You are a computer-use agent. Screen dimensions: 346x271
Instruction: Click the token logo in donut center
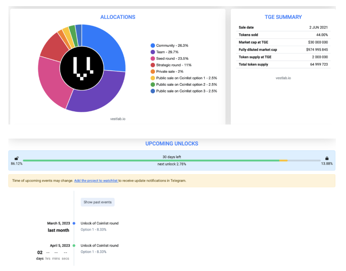(82, 68)
